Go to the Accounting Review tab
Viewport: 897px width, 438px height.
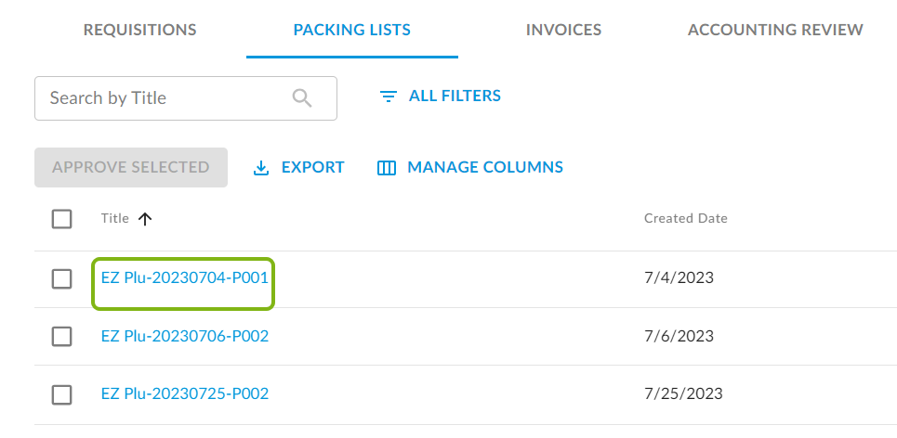click(x=775, y=30)
